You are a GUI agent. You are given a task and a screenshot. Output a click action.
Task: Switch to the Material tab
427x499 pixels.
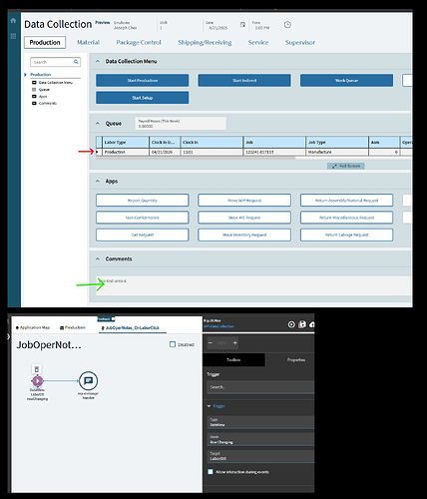(88, 42)
